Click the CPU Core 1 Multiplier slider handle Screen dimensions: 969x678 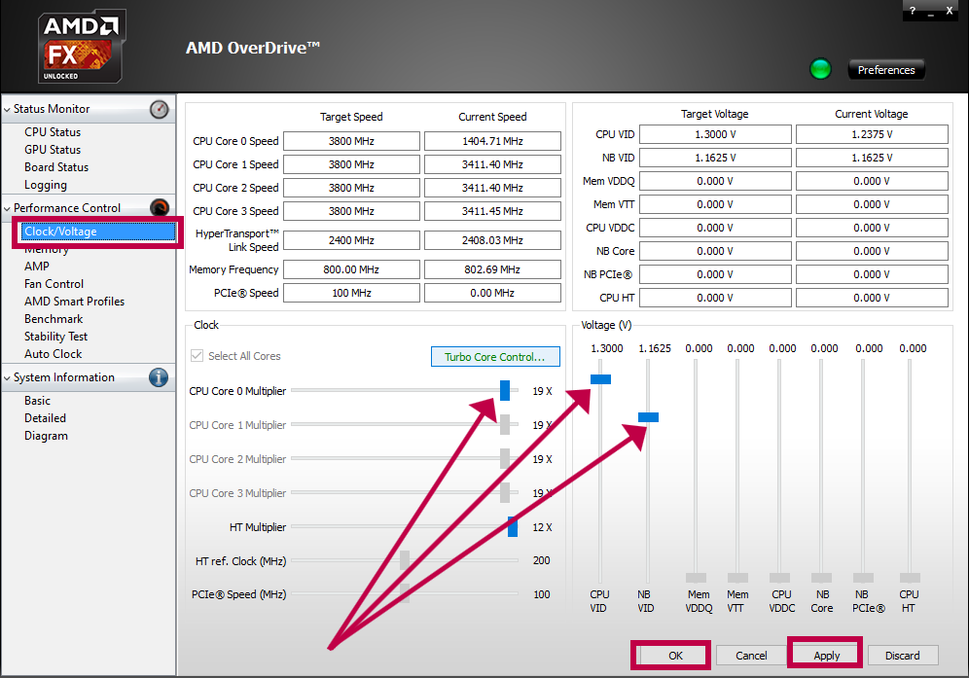point(505,424)
